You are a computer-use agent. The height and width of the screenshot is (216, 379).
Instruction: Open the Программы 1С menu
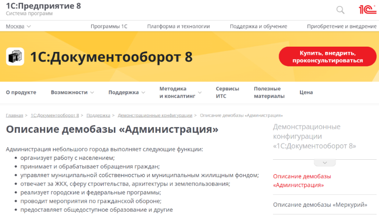[109, 26]
